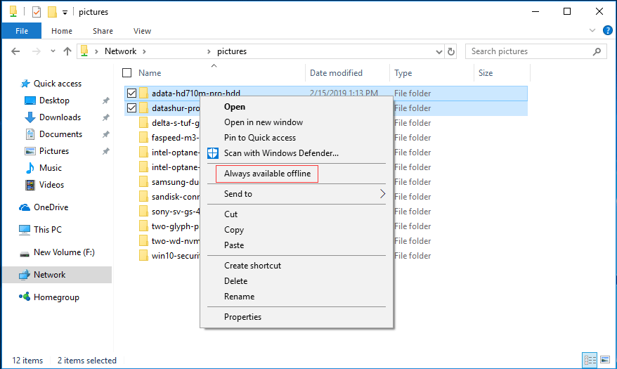Open Music in navigation pane
617x369 pixels.
click(51, 168)
